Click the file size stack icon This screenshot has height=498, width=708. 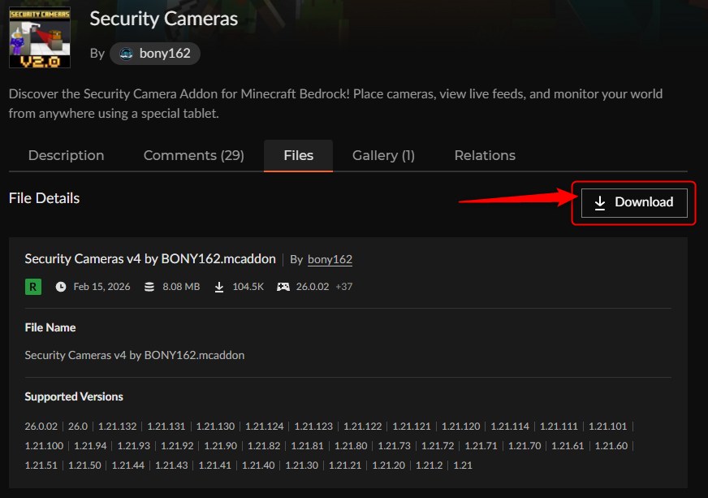(x=149, y=287)
